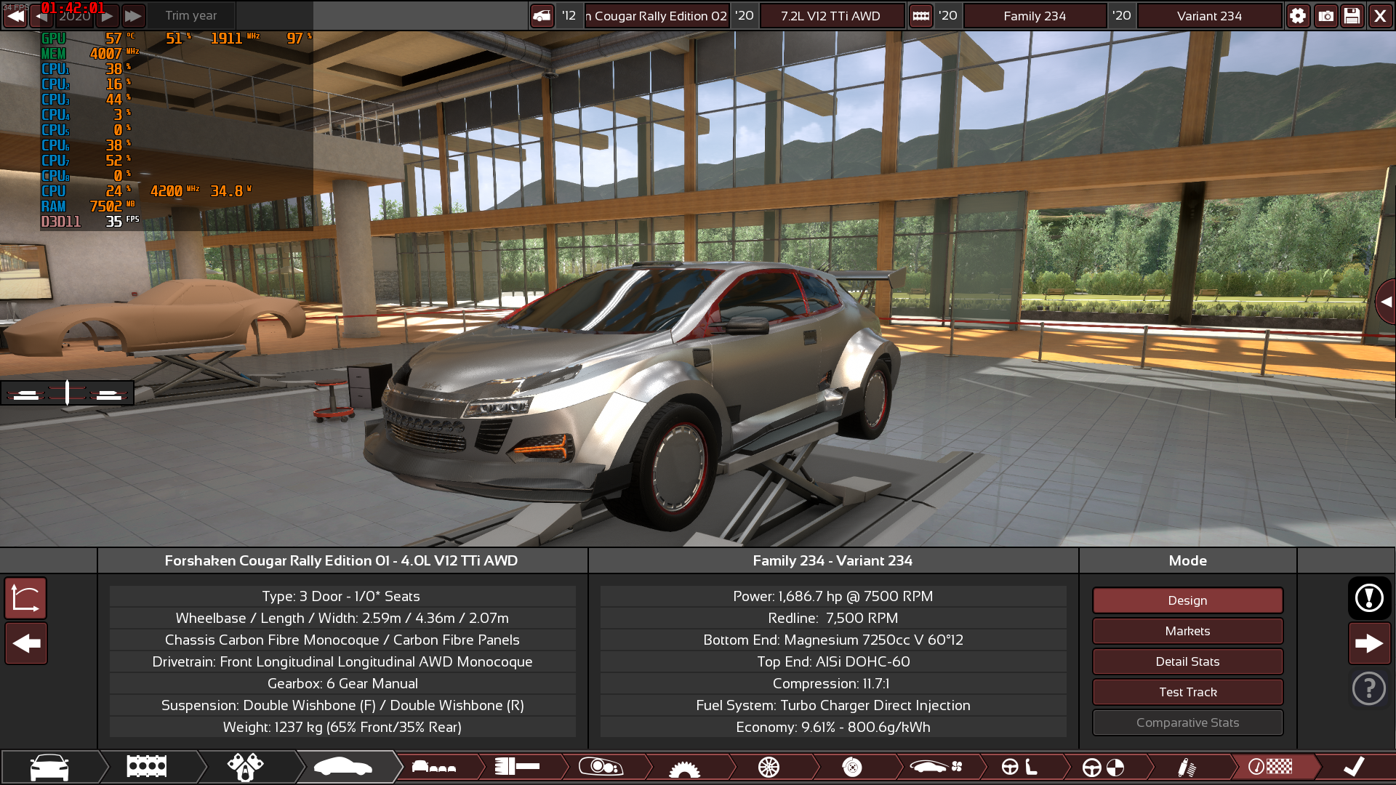The image size is (1396, 785).
Task: Switch to Markets mode
Action: click(x=1187, y=631)
